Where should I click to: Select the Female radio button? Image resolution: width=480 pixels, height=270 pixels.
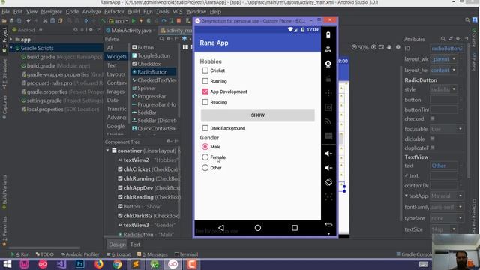point(205,157)
